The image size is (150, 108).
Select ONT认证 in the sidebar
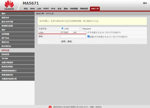[17, 50]
